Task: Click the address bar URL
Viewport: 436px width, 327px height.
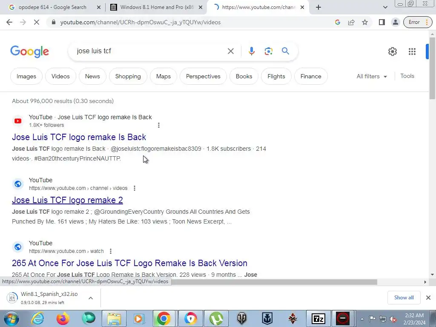Action: click(x=141, y=22)
